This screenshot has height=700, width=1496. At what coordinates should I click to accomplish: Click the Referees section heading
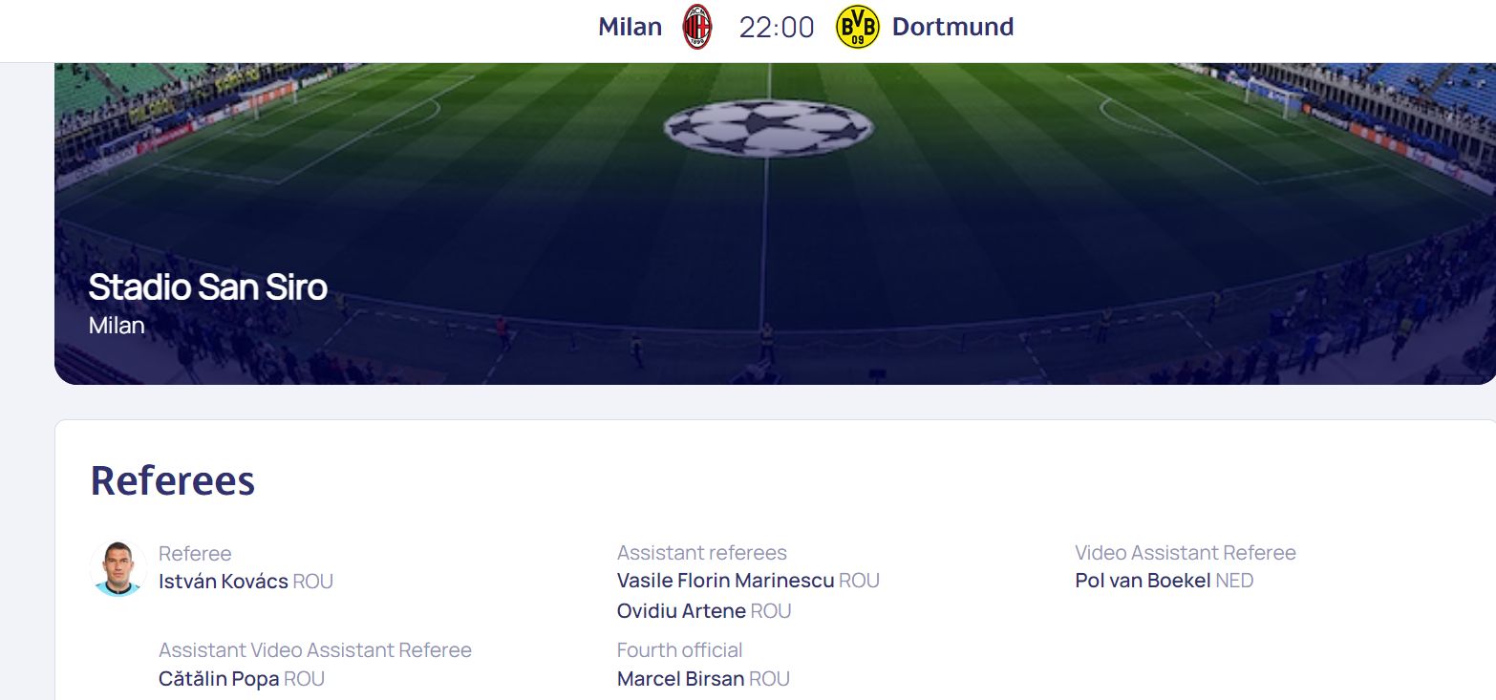[x=173, y=480]
